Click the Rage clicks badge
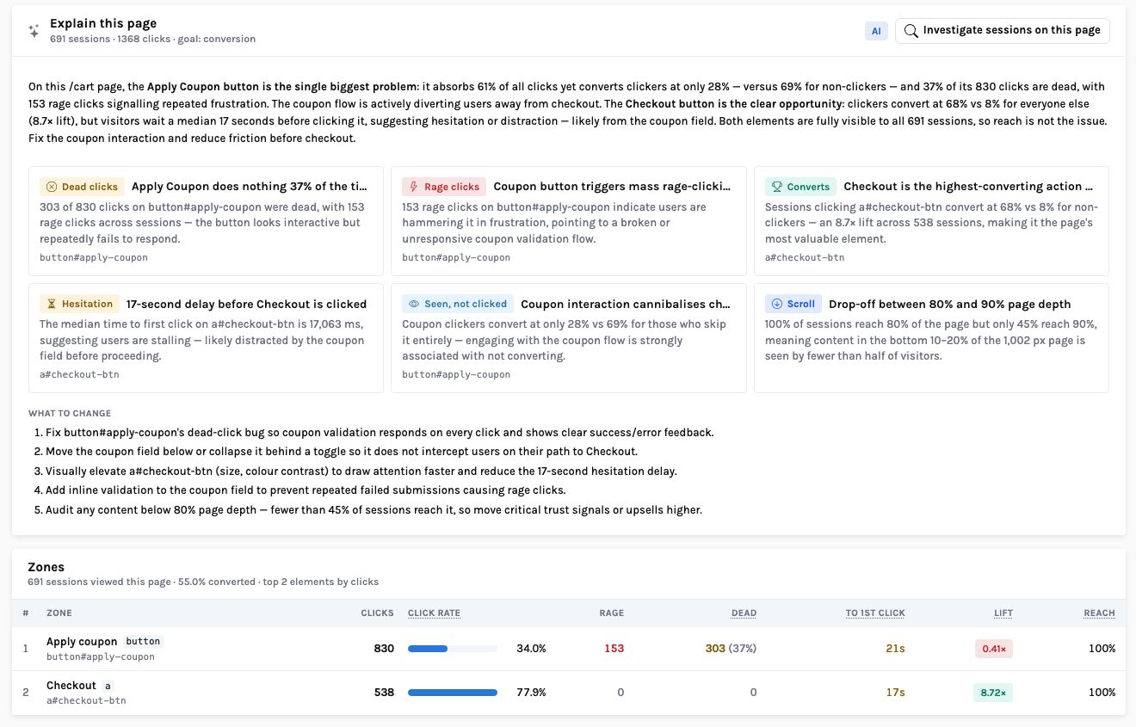 pyautogui.click(x=444, y=187)
